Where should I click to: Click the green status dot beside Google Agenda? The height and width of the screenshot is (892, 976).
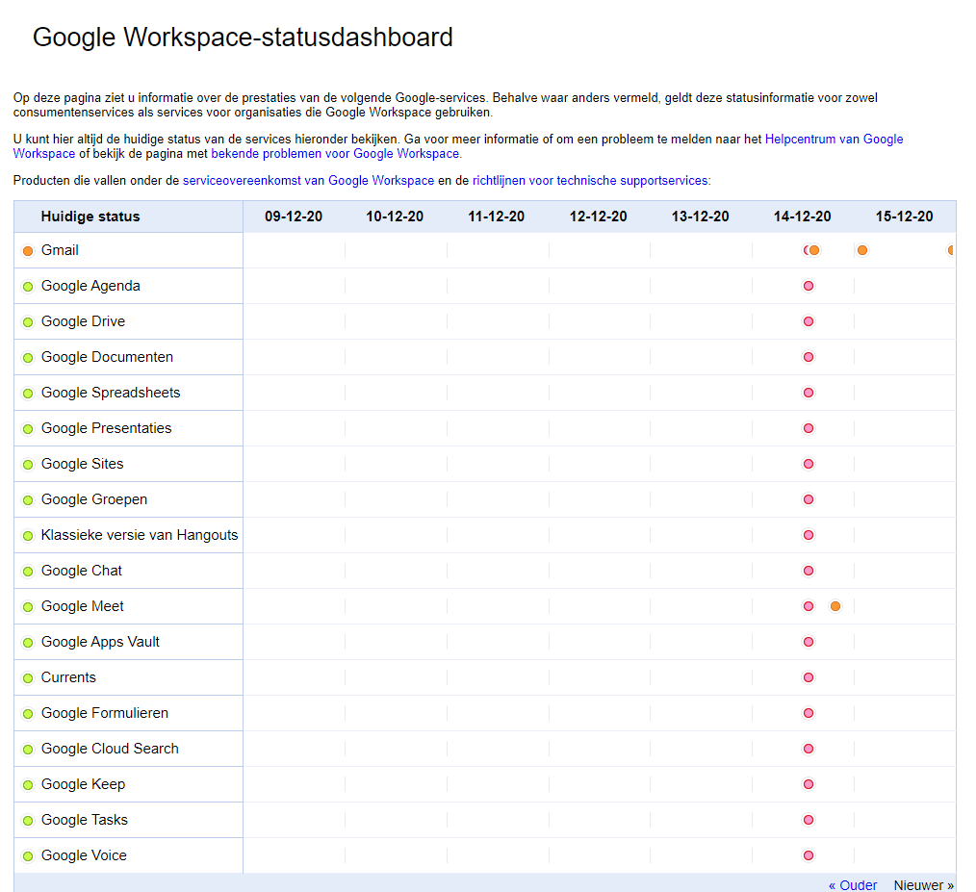[28, 287]
